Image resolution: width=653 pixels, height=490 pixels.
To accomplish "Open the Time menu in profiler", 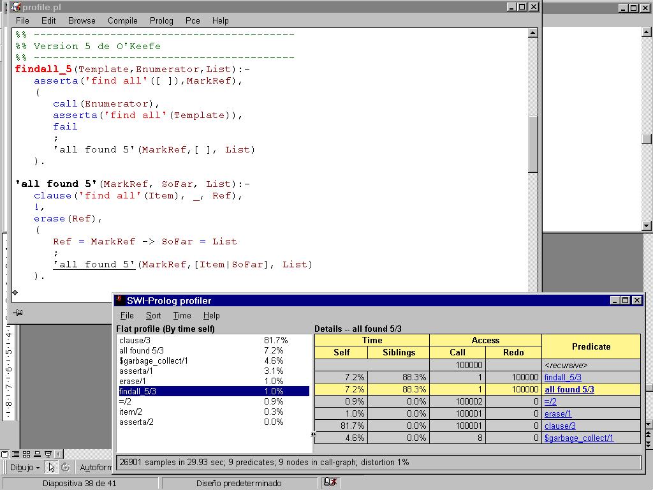I will coord(182,315).
